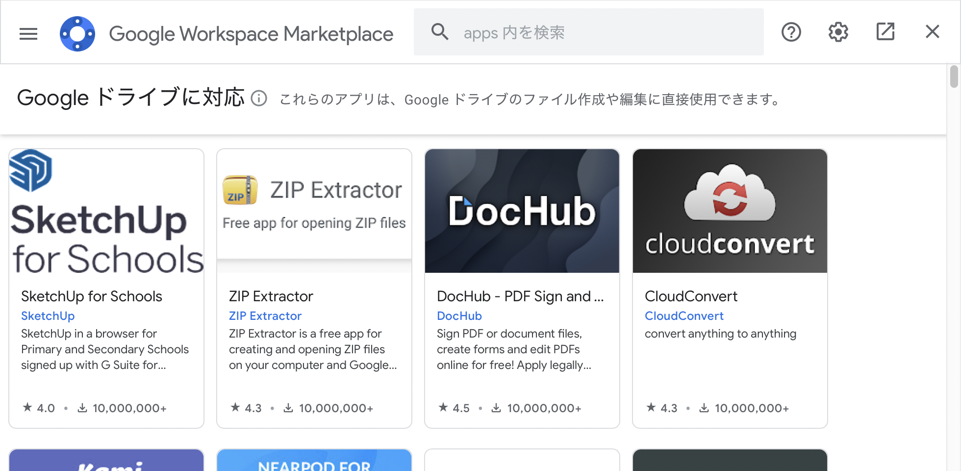The image size is (961, 471).
Task: Click the search magnifier icon
Action: 440,31
